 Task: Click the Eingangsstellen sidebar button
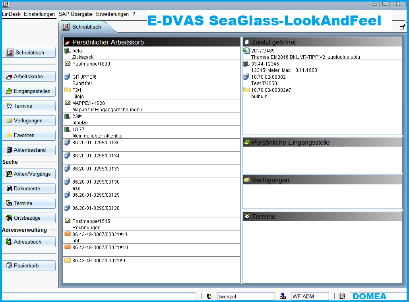[x=29, y=91]
